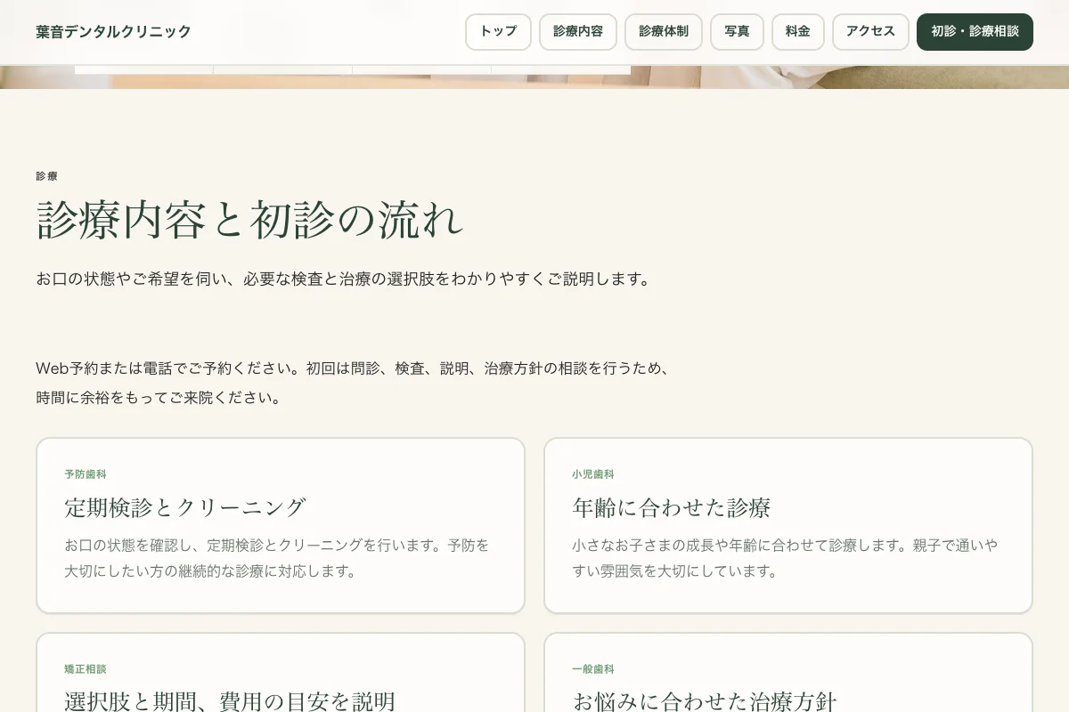This screenshot has width=1069, height=712.
Task: Navigate to the 料金 section
Action: tap(798, 32)
